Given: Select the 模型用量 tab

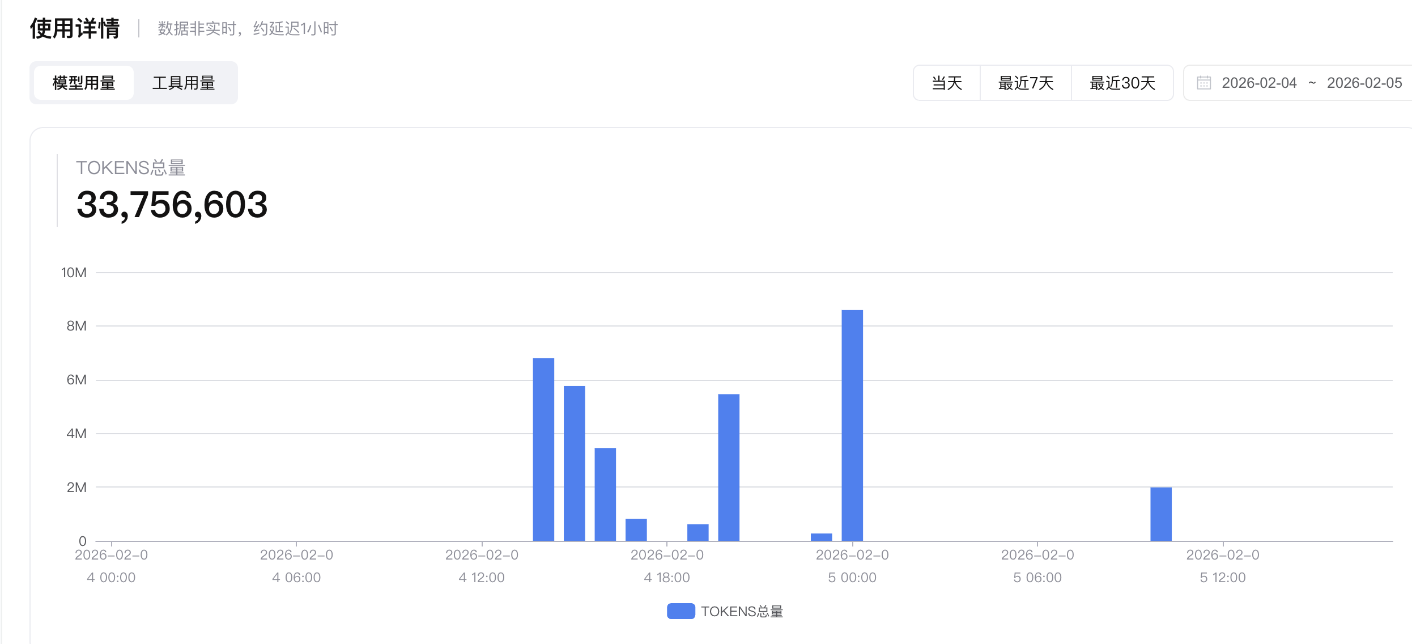Looking at the screenshot, I should click(83, 83).
